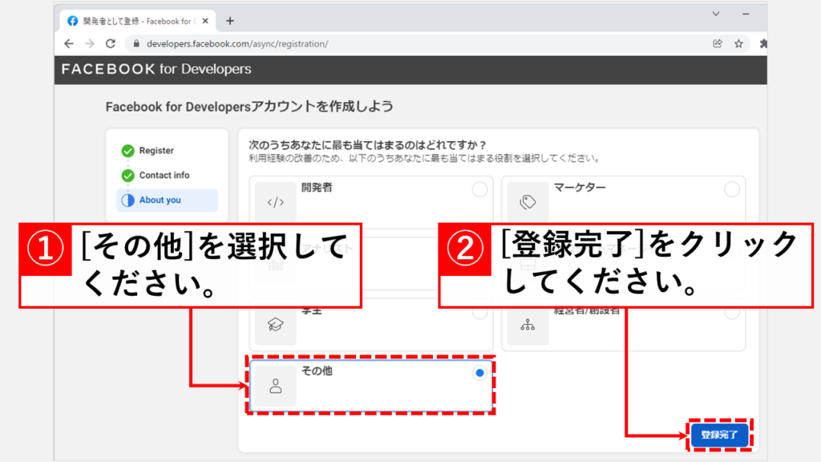821x462 pixels.
Task: Open the tab search chevron in title bar
Action: coord(716,14)
